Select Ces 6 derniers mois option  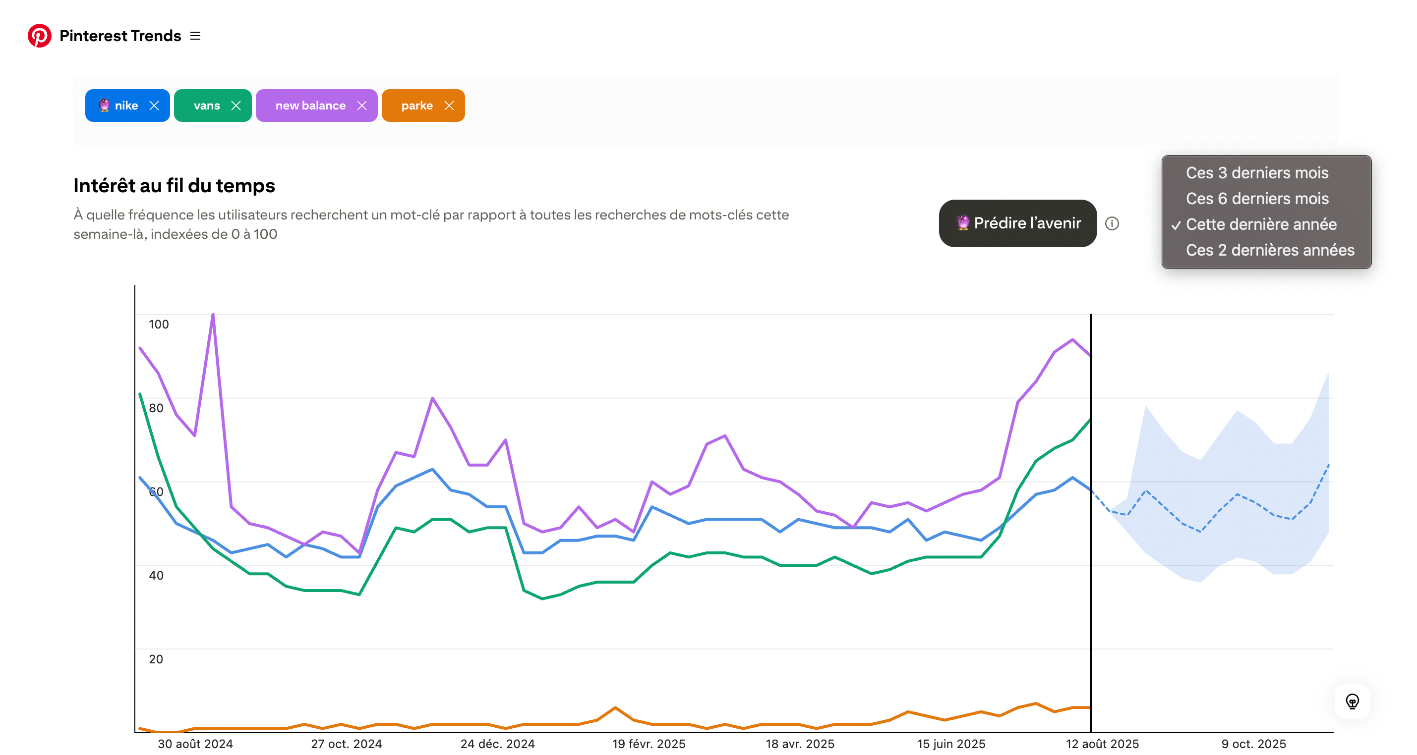point(1257,198)
